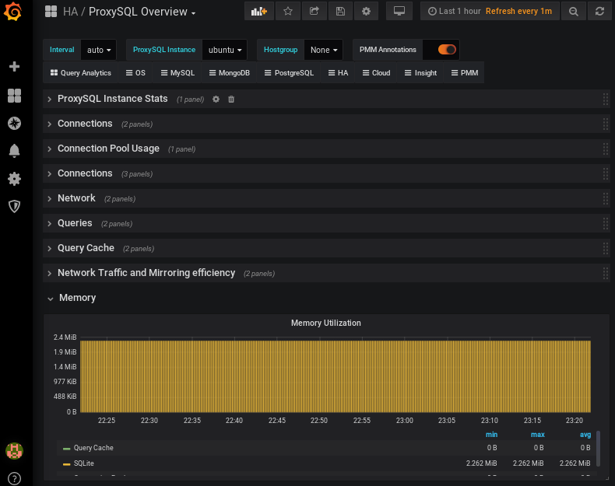This screenshot has height=486, width=615.
Task: Open the Hostgroup None dropdown
Action: point(325,50)
